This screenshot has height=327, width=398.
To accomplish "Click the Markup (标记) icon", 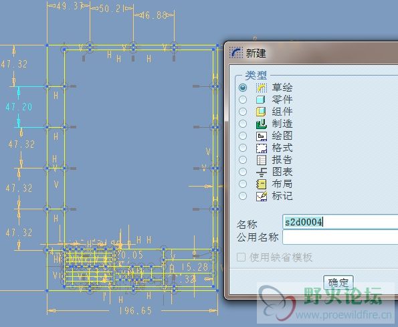I will coord(261,196).
